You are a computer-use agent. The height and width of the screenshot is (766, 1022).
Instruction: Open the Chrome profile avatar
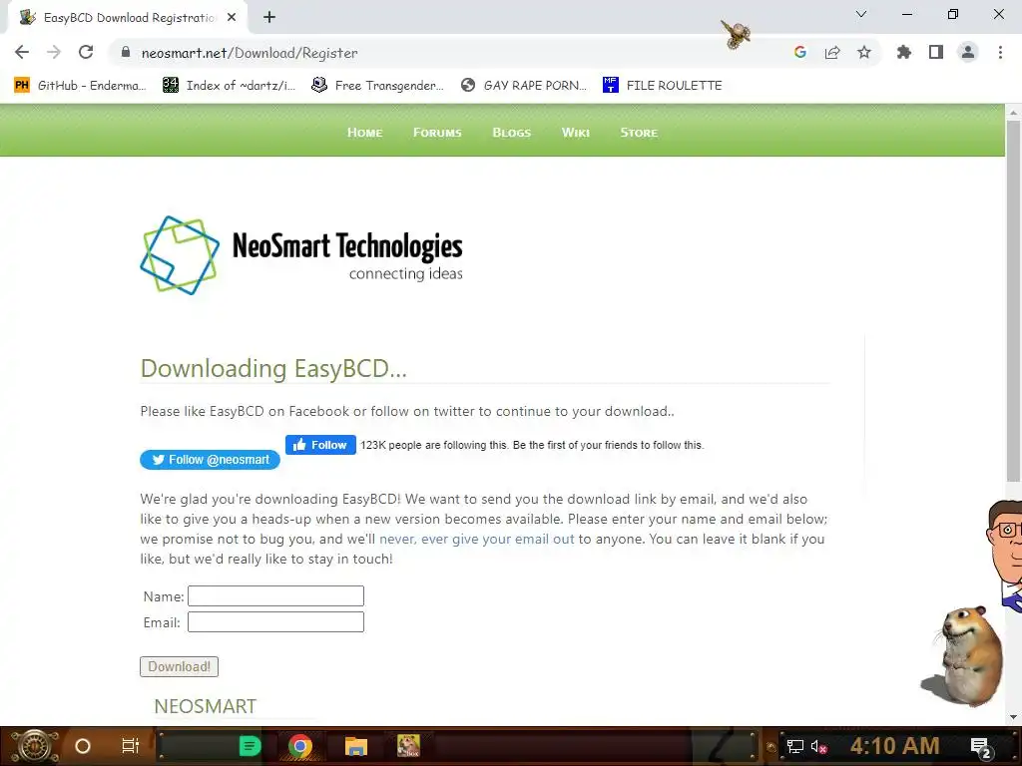coord(968,52)
